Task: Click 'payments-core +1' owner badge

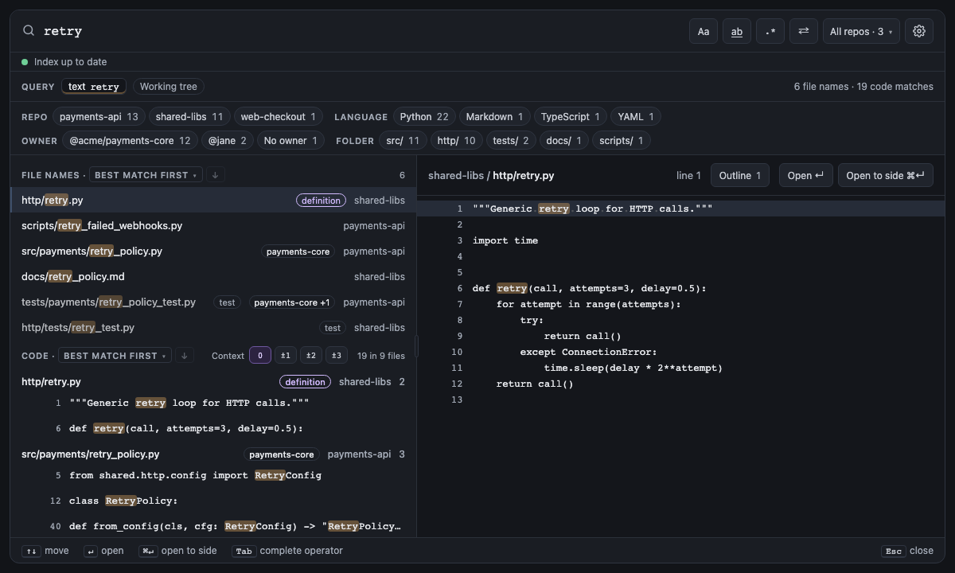Action: click(292, 302)
